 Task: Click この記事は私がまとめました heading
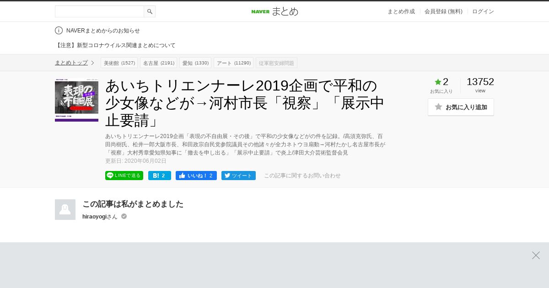[x=133, y=204]
